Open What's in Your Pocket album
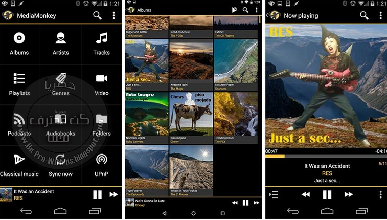Viewport: 387px width, 220px height. click(x=191, y=171)
